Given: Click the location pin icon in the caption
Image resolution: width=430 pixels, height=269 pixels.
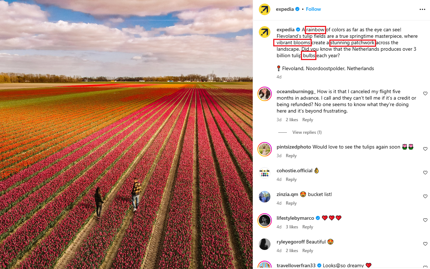Looking at the screenshot, I should pos(278,68).
